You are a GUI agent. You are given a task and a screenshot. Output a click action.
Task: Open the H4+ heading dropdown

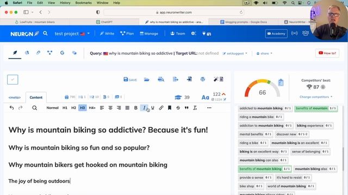[x=92, y=108]
